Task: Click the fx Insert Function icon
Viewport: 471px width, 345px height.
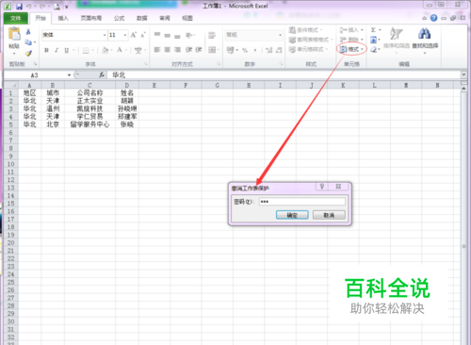Action: [x=102, y=74]
